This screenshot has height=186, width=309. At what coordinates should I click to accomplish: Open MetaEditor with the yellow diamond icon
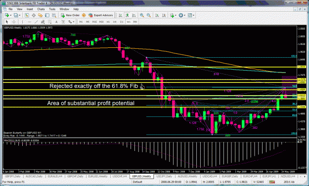click(x=84, y=15)
